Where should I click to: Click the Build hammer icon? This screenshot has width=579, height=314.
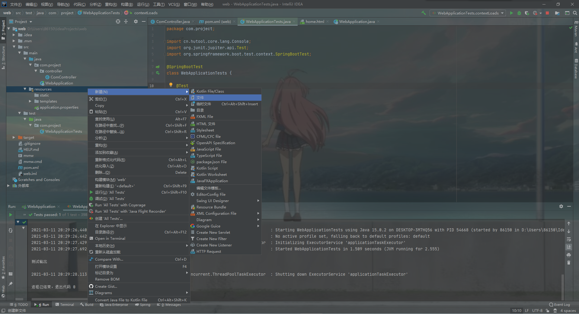(424, 13)
